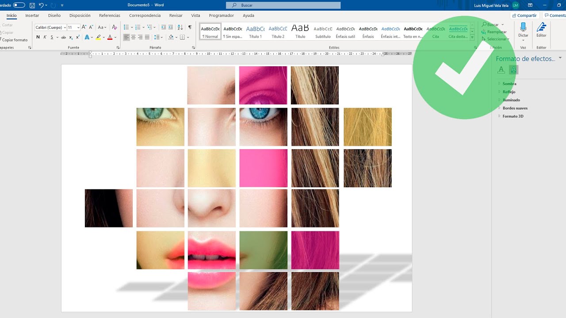Image resolution: width=566 pixels, height=318 pixels.
Task: Open the Referencias tab
Action: tap(110, 15)
